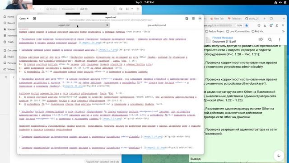The width and height of the screenshot is (289, 163).
Task: Open Pictures in the Files sidebar
Action: click(10, 63)
